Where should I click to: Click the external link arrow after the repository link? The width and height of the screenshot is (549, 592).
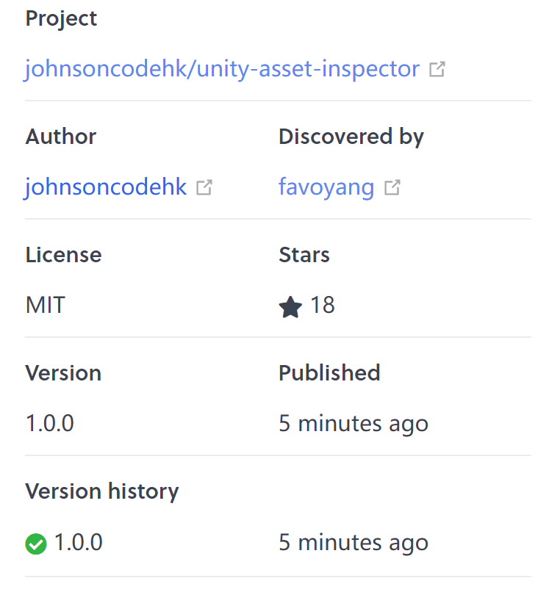[x=437, y=68]
